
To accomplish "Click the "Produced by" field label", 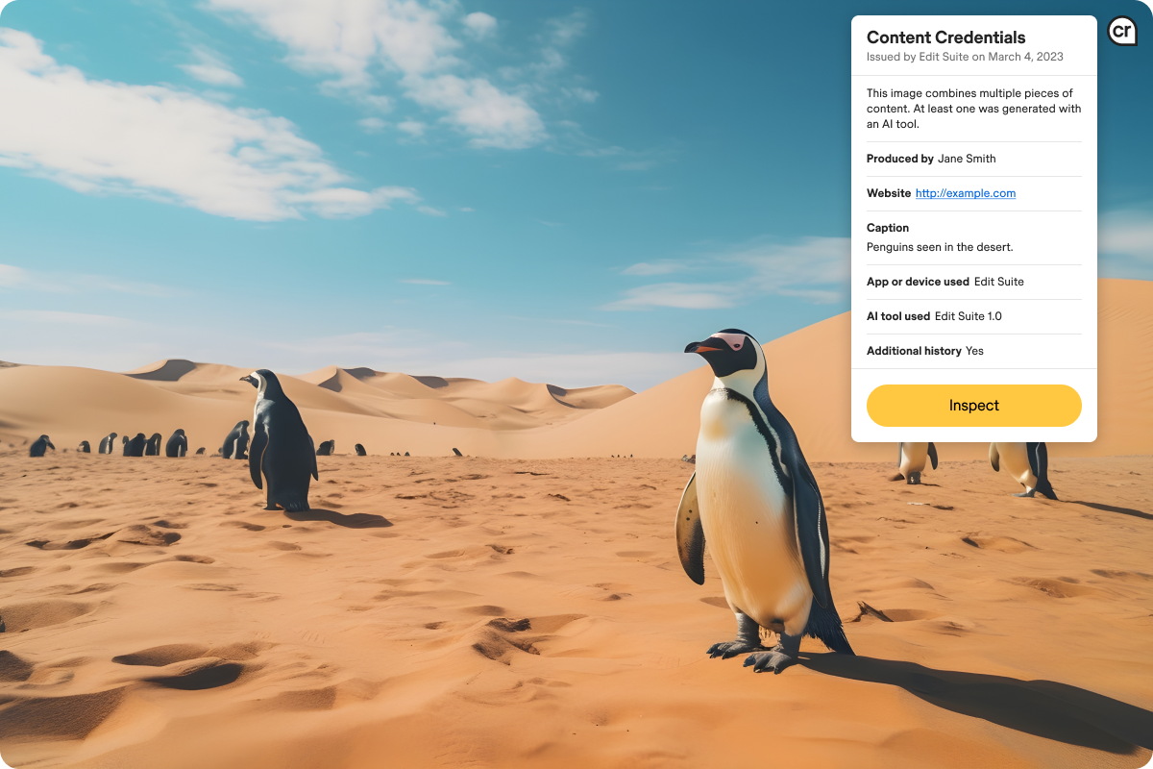I will point(899,159).
